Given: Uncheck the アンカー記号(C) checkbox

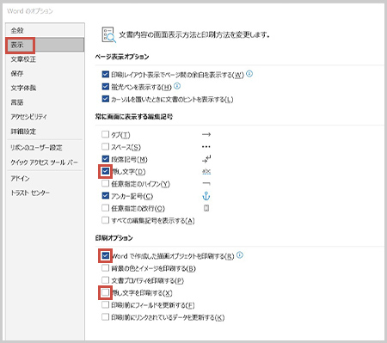Looking at the screenshot, I should [x=106, y=196].
